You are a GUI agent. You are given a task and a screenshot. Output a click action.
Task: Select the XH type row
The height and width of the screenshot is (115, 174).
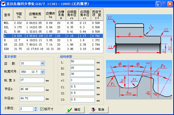(53, 45)
